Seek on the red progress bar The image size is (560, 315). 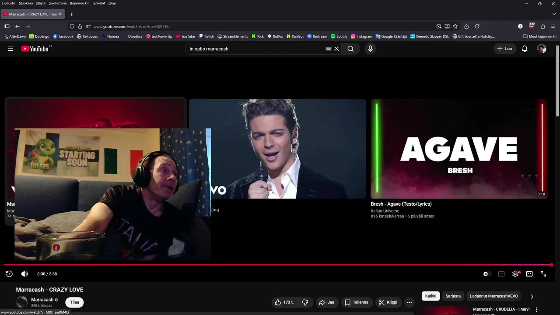coord(278,265)
